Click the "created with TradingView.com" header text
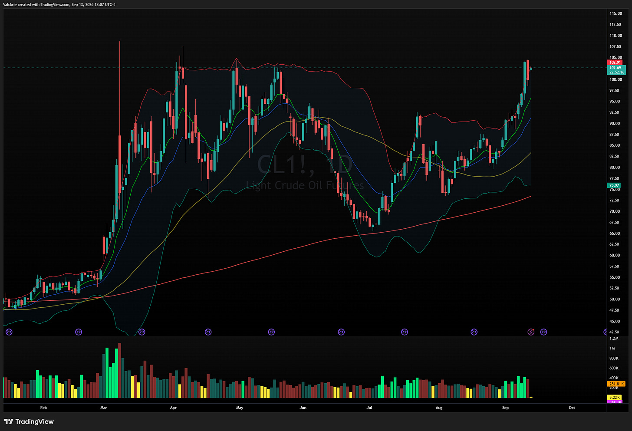The width and height of the screenshot is (632, 431). [x=43, y=4]
